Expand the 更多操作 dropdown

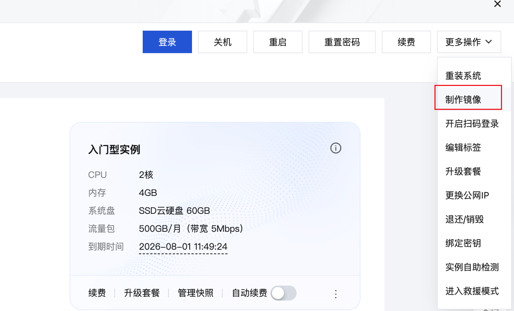click(x=469, y=42)
